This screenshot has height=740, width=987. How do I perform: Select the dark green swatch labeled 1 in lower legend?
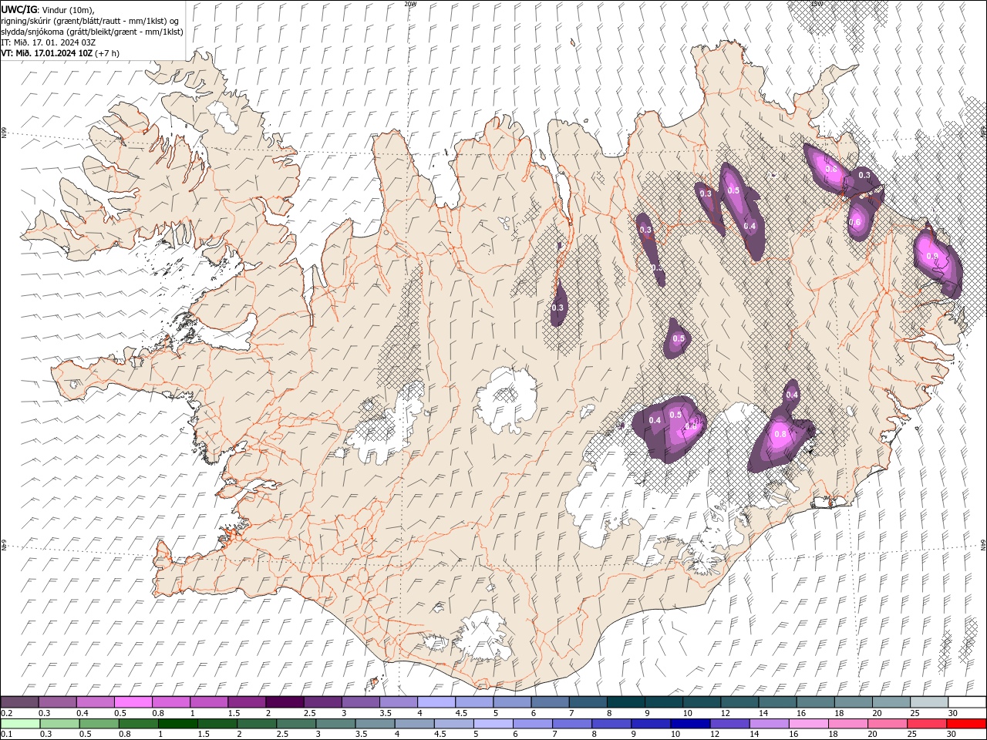point(178,724)
